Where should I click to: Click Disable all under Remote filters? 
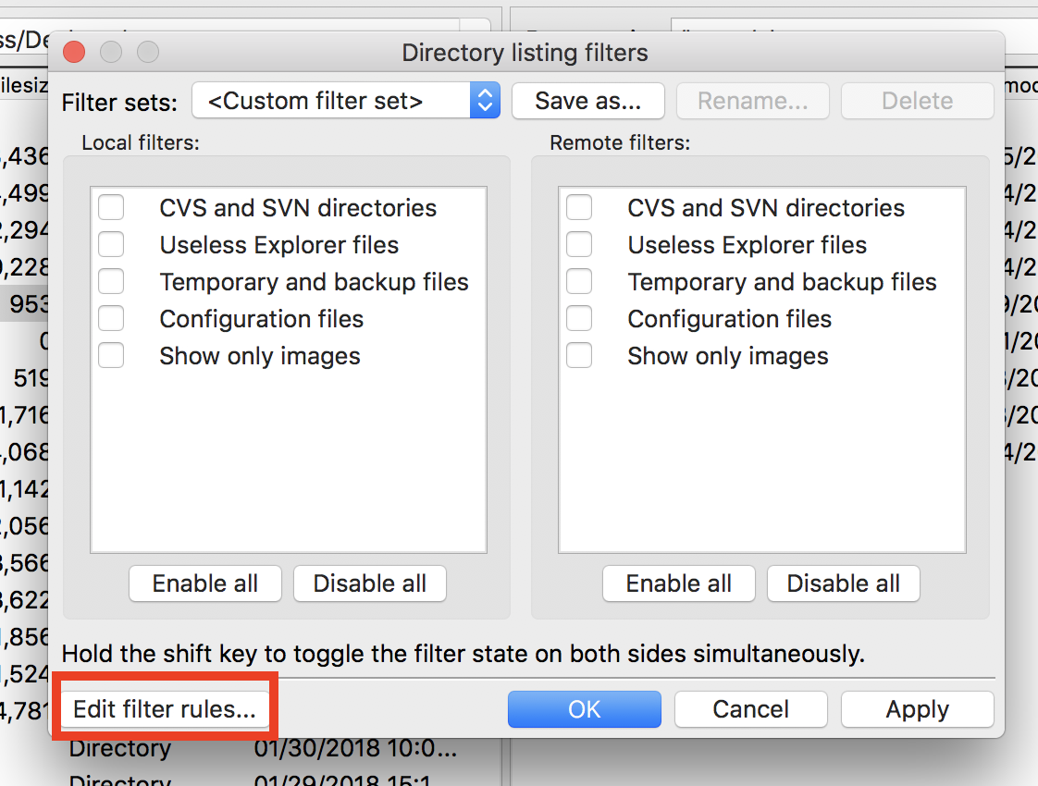click(x=843, y=583)
